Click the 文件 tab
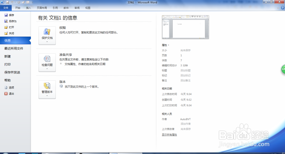Image resolution: width=285 pixels, height=154 pixels. [x=6, y=8]
